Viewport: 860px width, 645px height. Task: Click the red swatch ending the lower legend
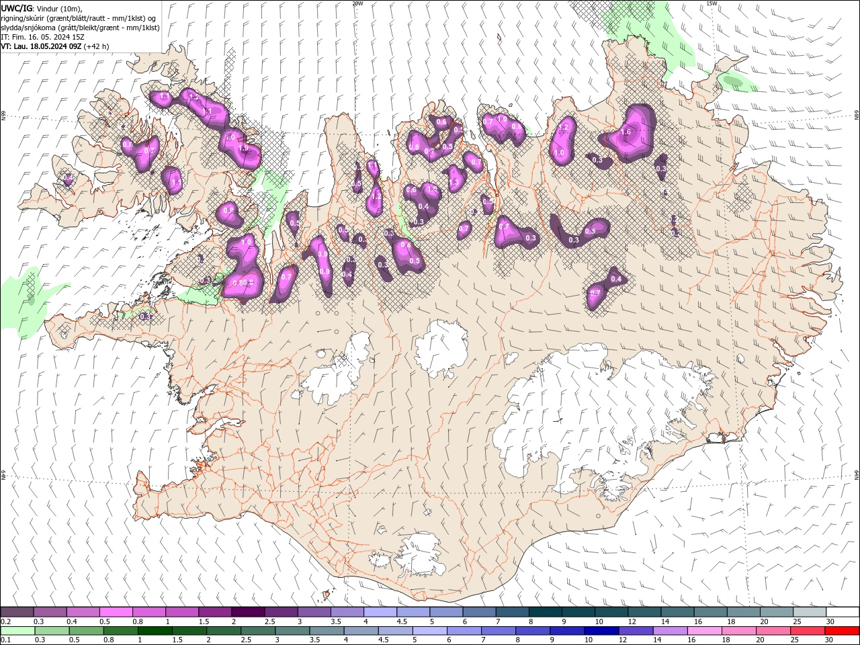pyautogui.click(x=842, y=631)
